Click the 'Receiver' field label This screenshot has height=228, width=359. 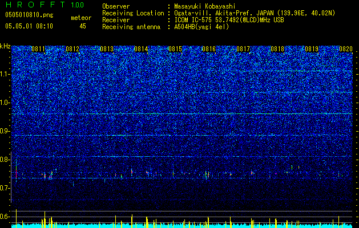116,20
